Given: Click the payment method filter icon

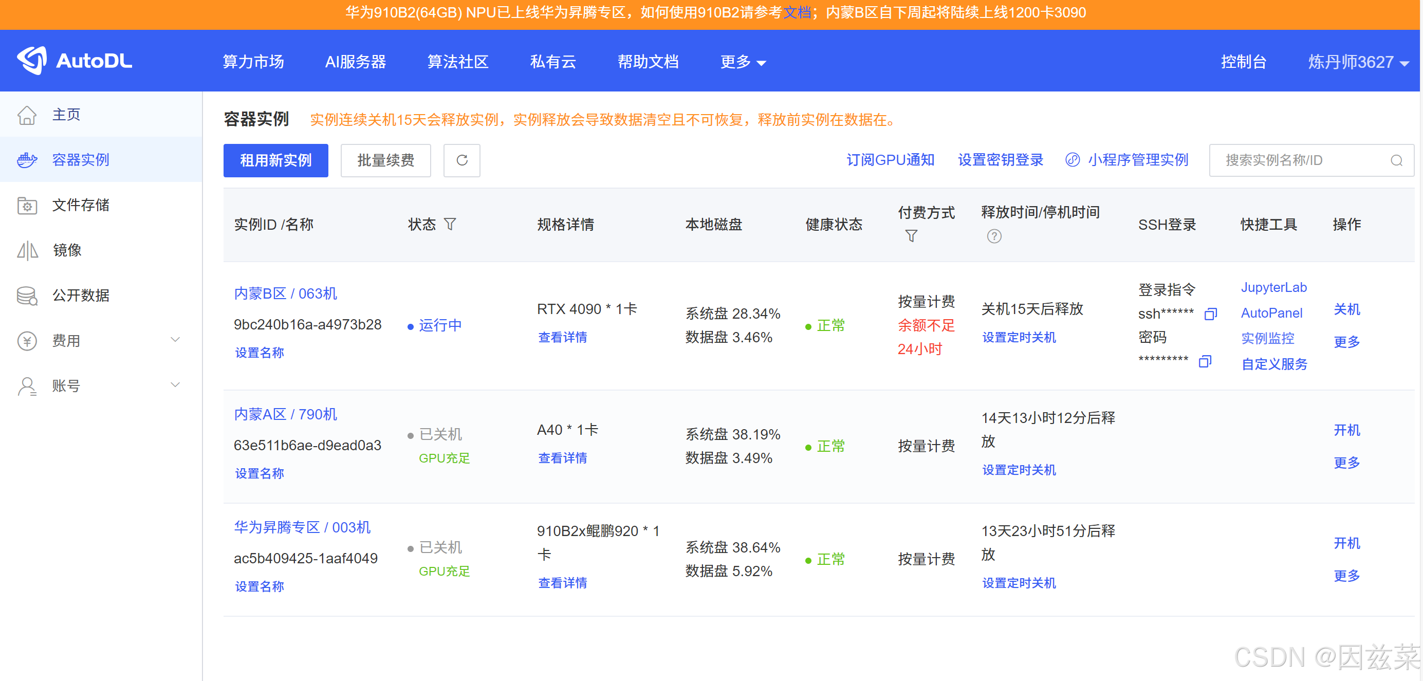Looking at the screenshot, I should pyautogui.click(x=911, y=236).
